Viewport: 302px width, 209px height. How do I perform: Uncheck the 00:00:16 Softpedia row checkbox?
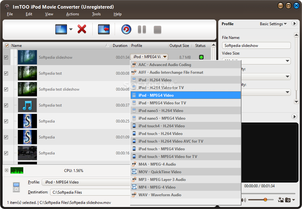click(x=6, y=153)
